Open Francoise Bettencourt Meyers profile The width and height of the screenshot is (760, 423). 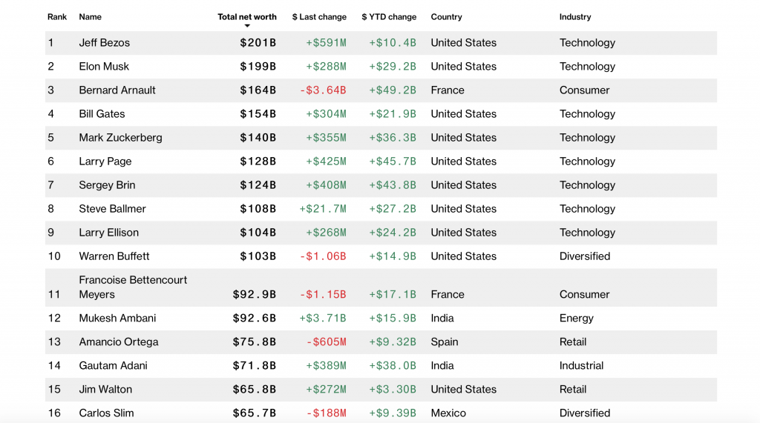point(133,287)
